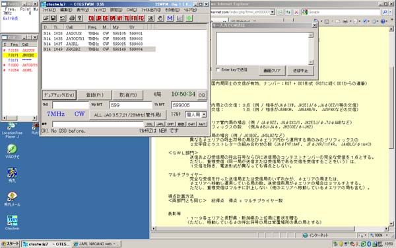This screenshot has width=396, height=248.
Task: Select log row with call JA3RL
Action: (99, 44)
